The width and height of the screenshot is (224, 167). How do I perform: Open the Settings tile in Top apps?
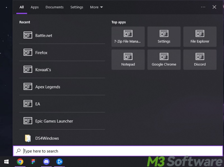(164, 37)
